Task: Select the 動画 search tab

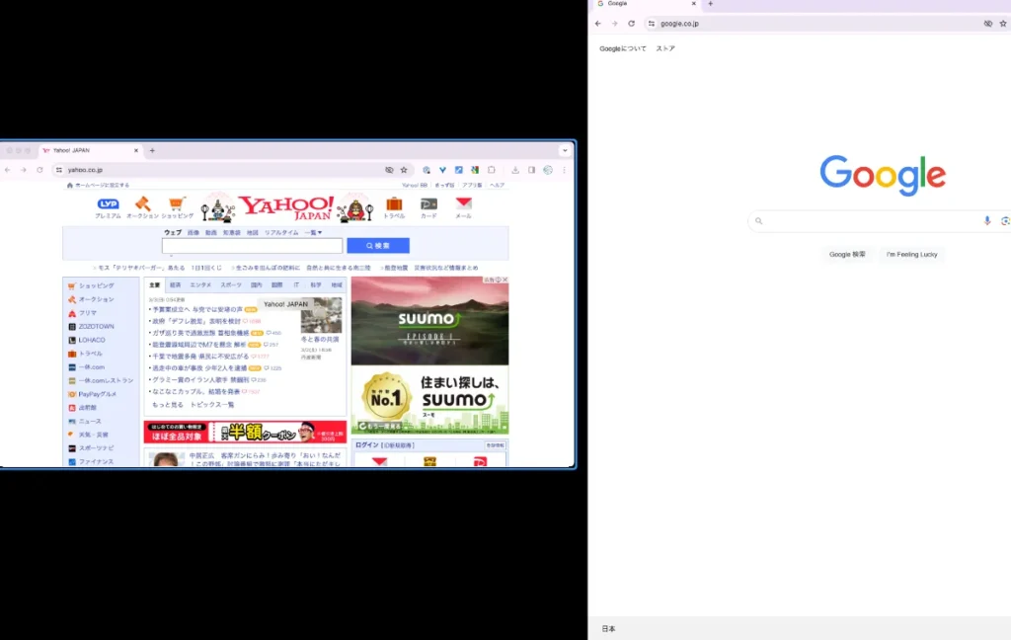Action: click(211, 232)
